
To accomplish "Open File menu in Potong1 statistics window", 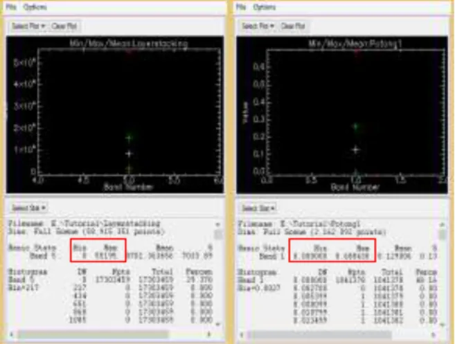I will tap(241, 7).
